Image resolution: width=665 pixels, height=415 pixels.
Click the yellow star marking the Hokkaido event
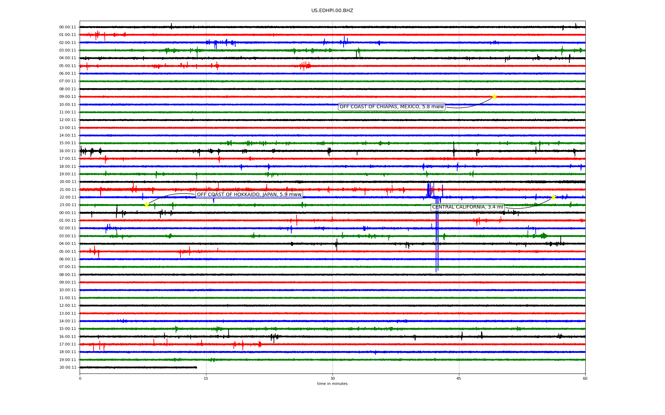point(147,205)
